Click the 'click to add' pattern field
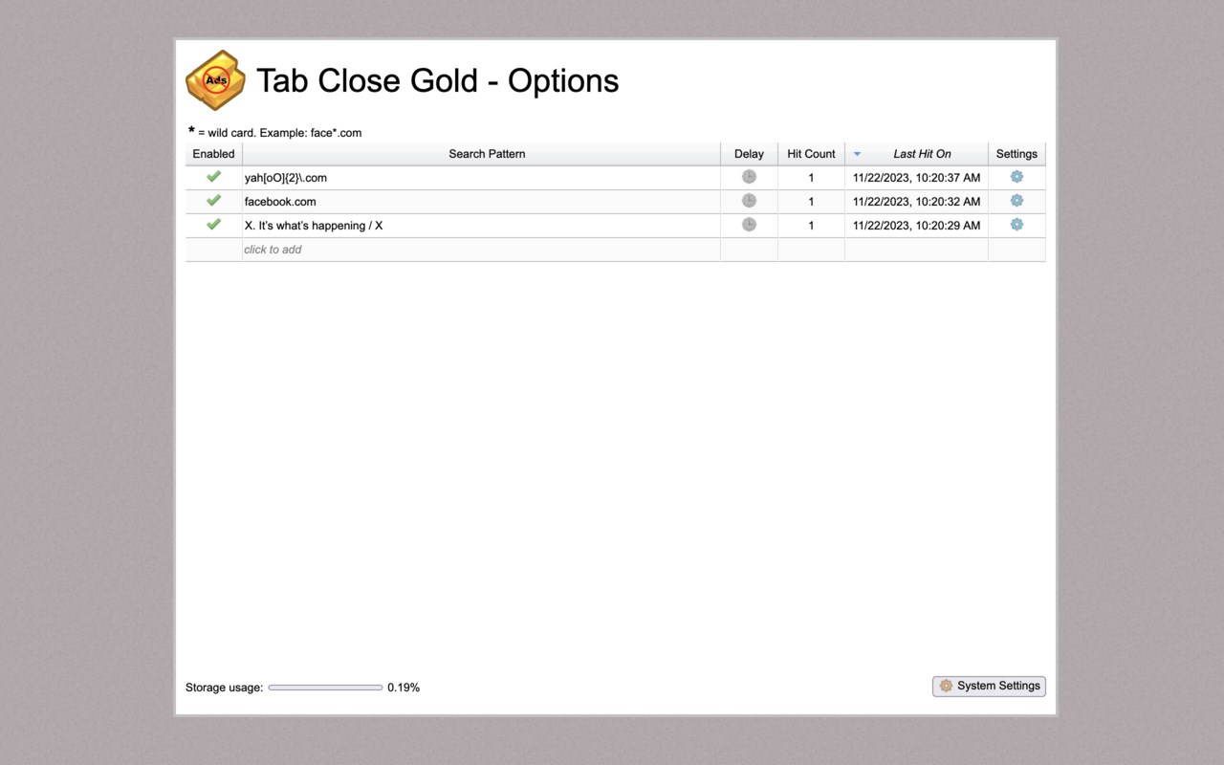 click(481, 250)
